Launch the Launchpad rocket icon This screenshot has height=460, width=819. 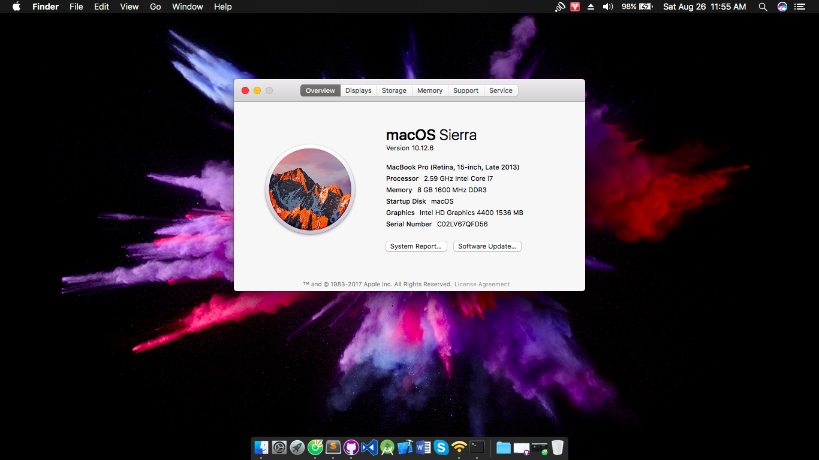click(297, 447)
